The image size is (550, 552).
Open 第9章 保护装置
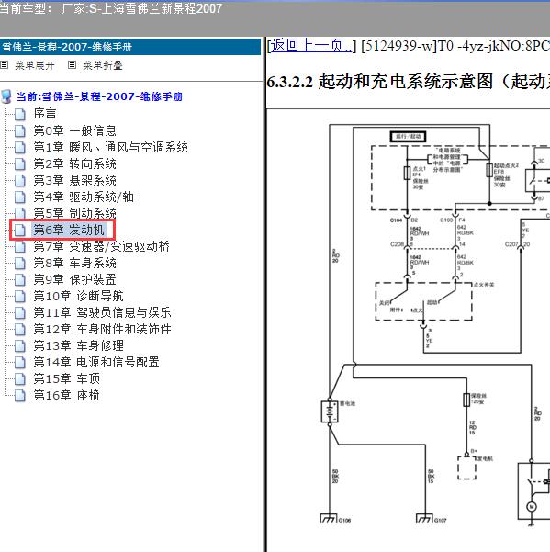[x=74, y=279]
